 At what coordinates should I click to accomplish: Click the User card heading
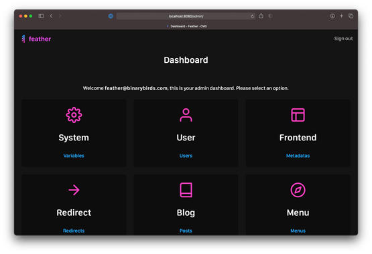click(186, 138)
